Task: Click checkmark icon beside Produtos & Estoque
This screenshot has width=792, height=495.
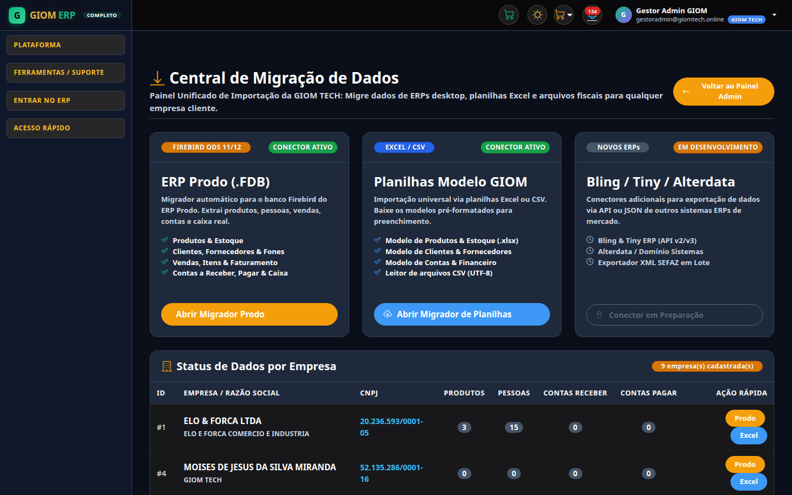Action: click(164, 240)
